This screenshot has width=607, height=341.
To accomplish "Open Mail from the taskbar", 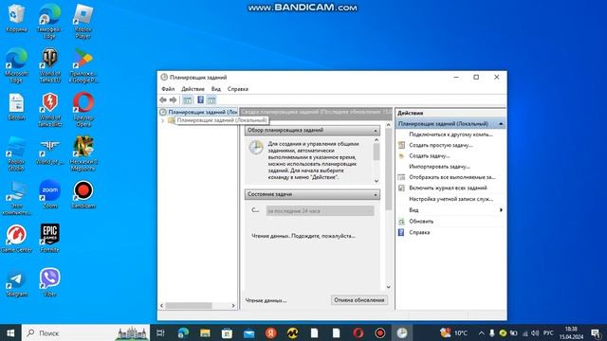I will click(248, 332).
